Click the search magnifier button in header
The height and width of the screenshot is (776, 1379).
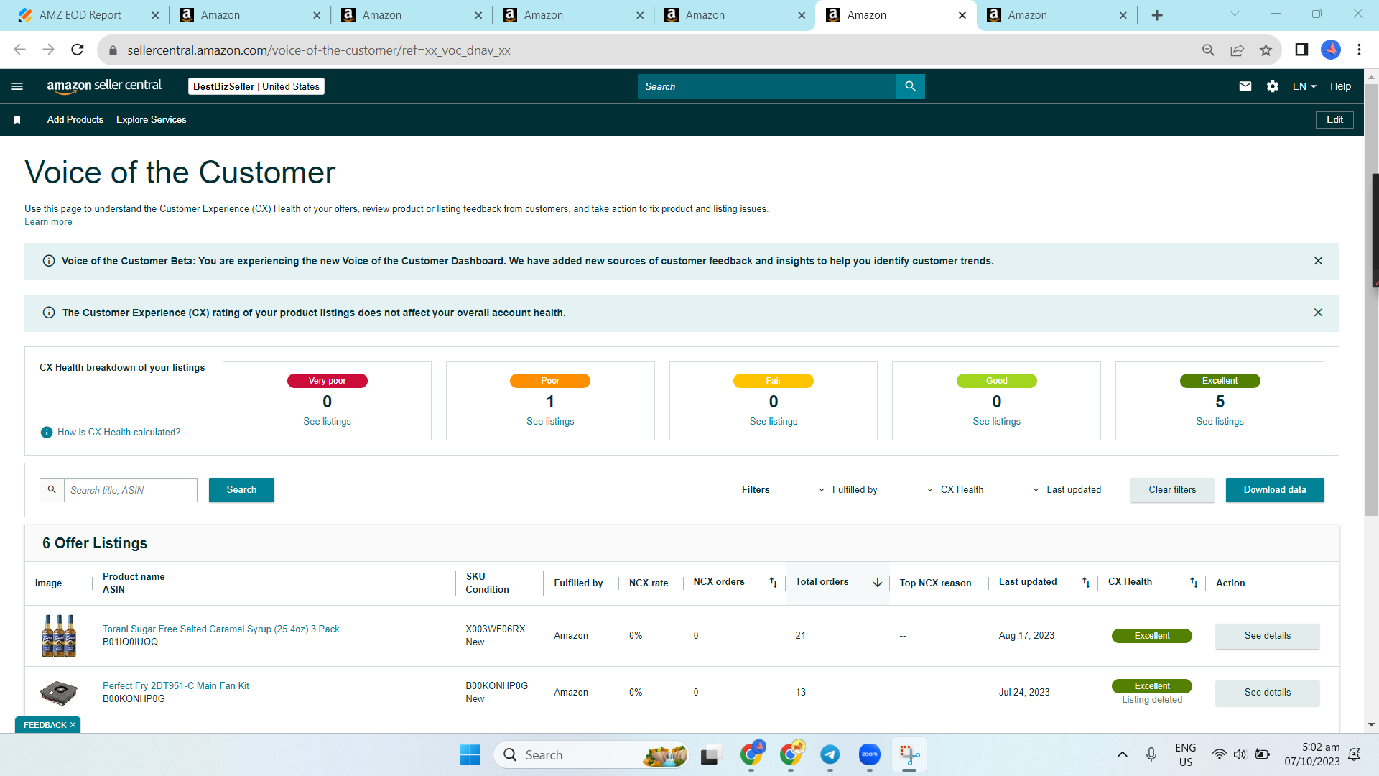[910, 86]
